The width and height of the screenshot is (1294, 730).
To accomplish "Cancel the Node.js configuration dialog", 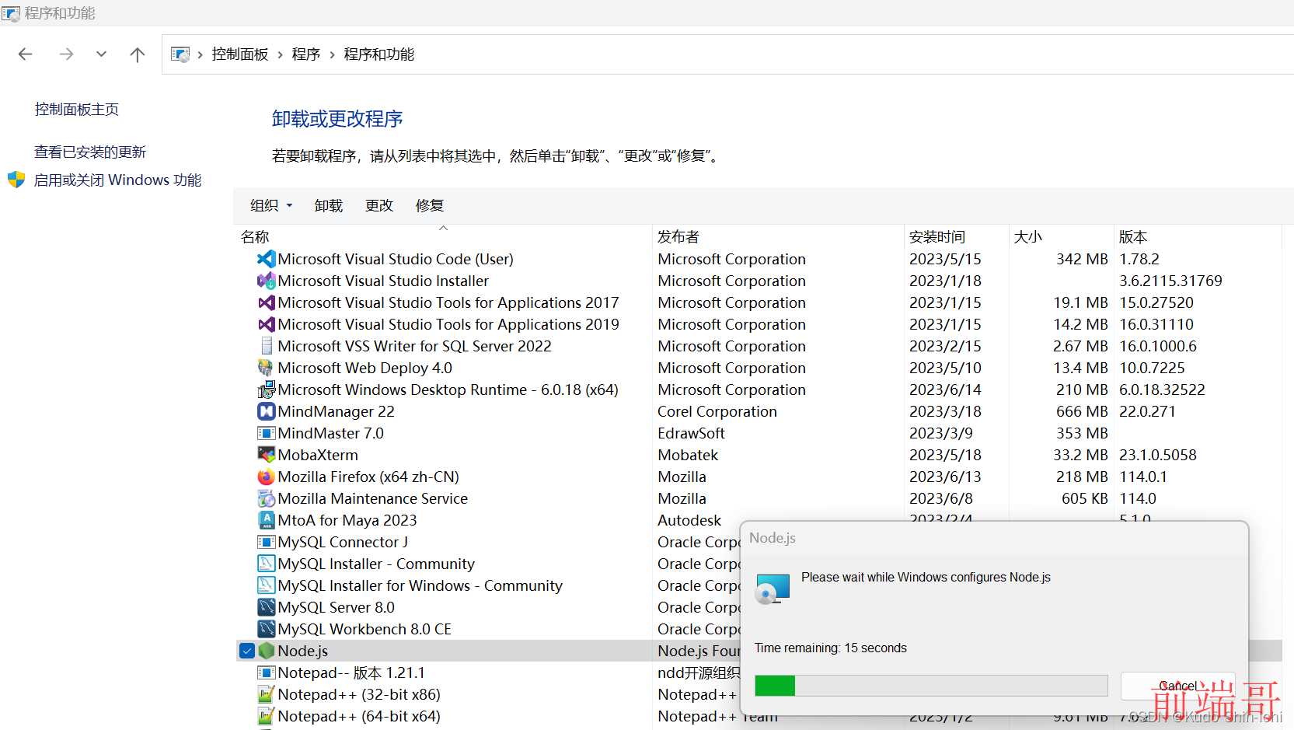I will (1177, 686).
